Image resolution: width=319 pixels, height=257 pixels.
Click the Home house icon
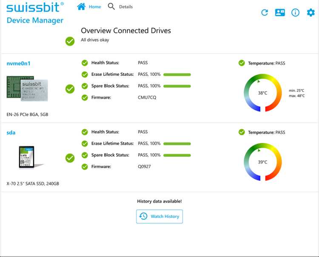pyautogui.click(x=81, y=7)
